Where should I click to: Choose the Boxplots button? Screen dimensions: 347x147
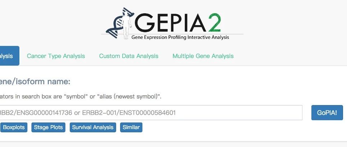(x=14, y=127)
